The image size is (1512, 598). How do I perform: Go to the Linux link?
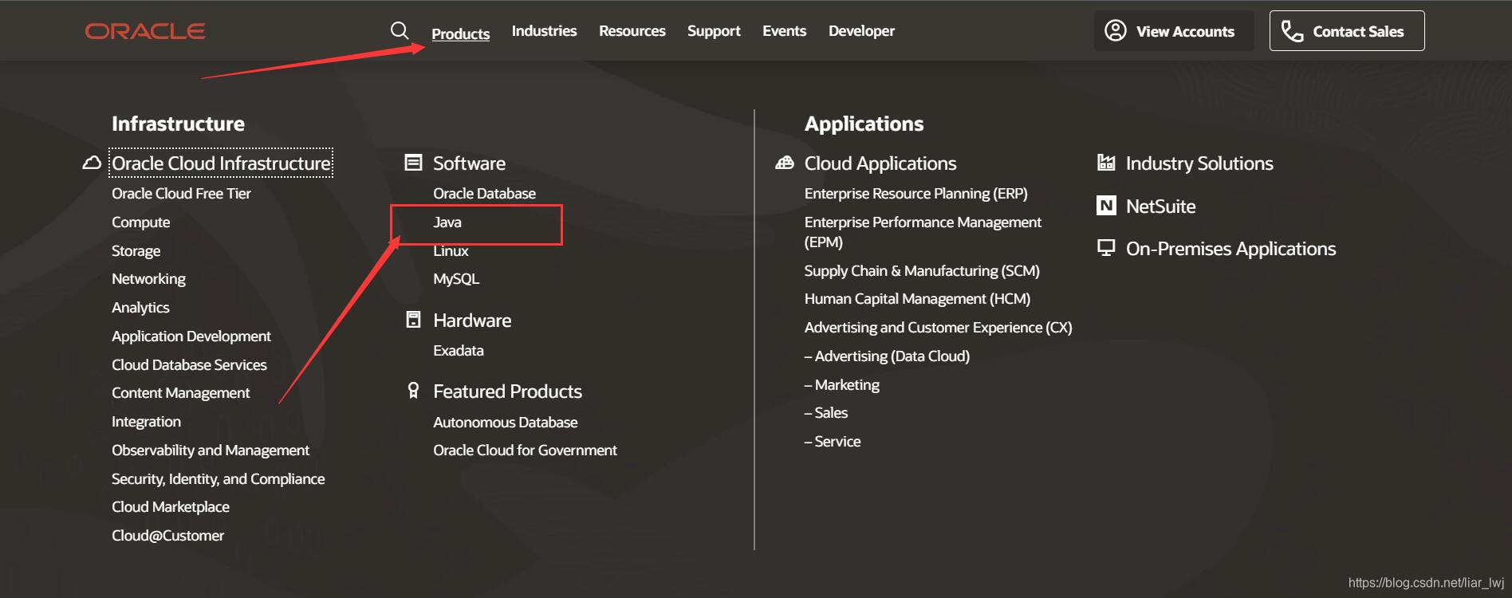tap(451, 251)
